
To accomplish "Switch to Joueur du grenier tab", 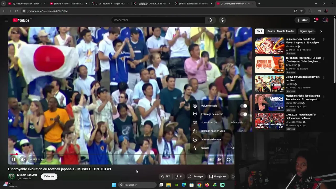I will coord(27,4).
